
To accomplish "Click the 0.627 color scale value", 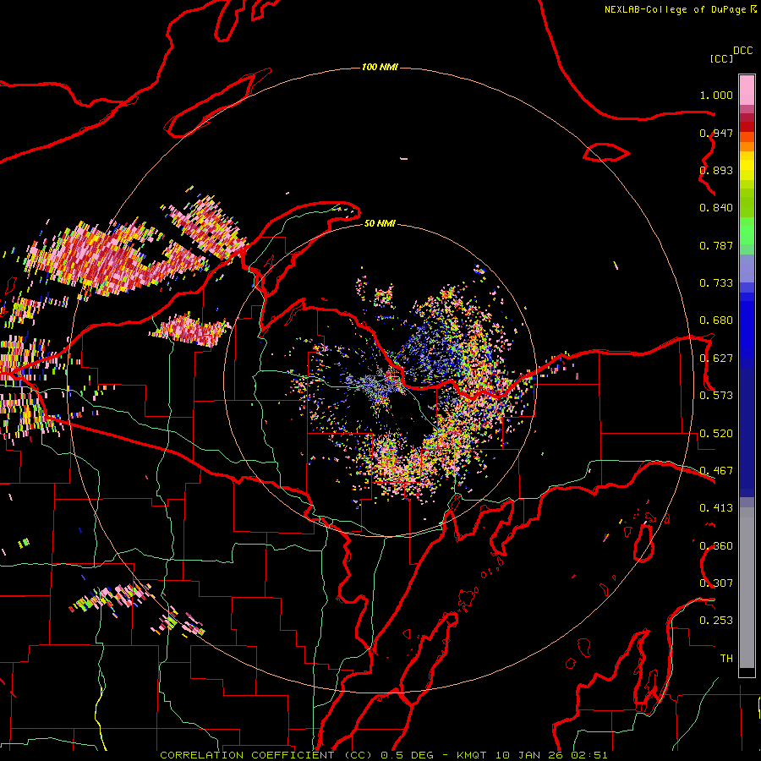I will (x=716, y=359).
